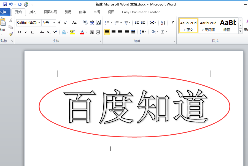The height and width of the screenshot is (166, 248).
Task: Switch to the 插入 tab
Action: pyautogui.click(x=33, y=12)
